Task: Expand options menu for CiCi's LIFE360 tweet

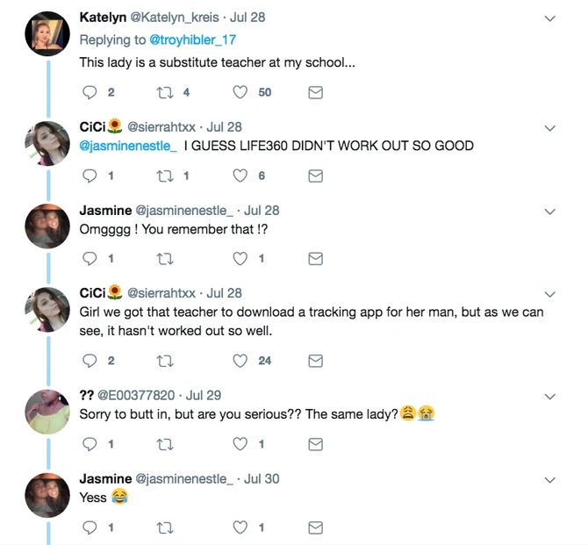Action: 550,128
